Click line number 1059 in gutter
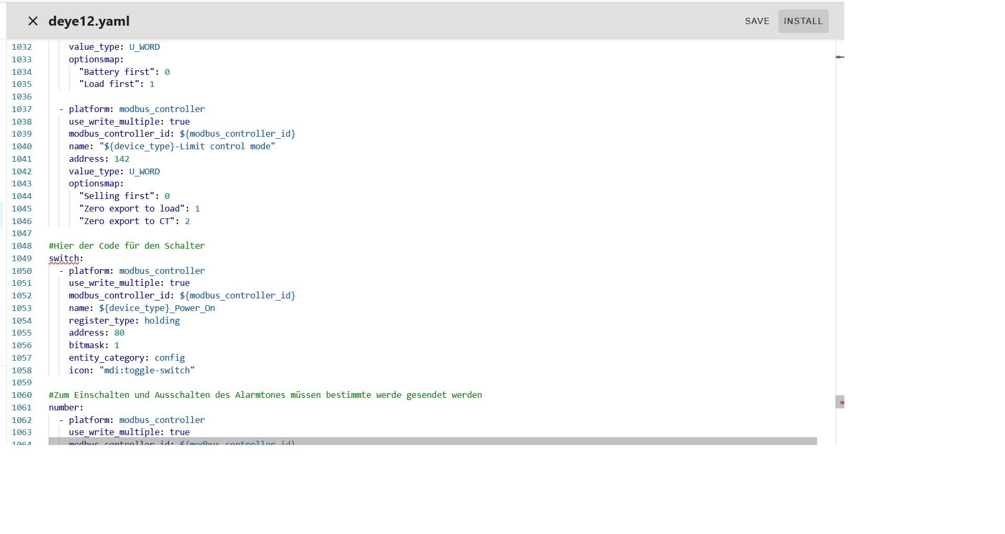Viewport: 1005px width, 534px height. click(21, 382)
